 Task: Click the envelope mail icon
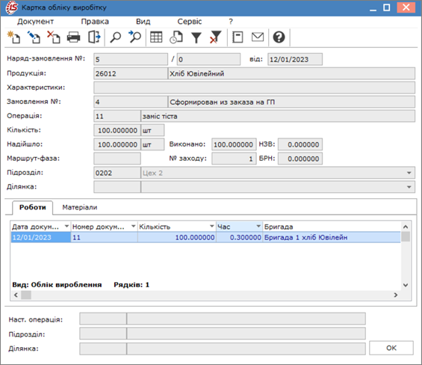[x=258, y=37]
